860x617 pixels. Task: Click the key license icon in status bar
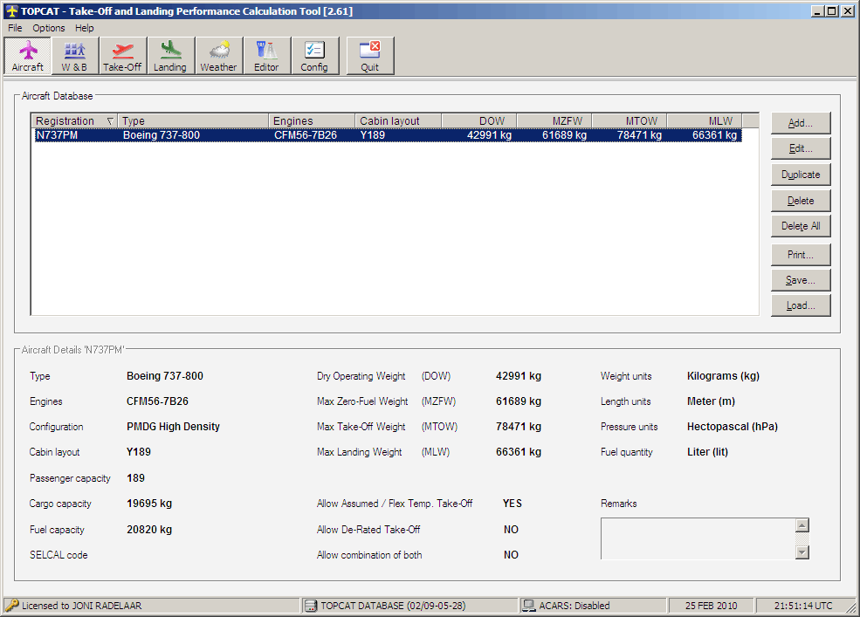(x=11, y=606)
